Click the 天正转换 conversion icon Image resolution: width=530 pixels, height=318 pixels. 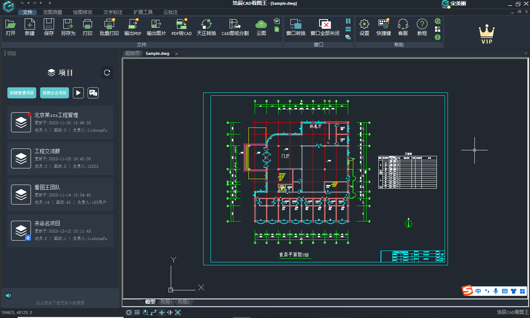tap(206, 27)
